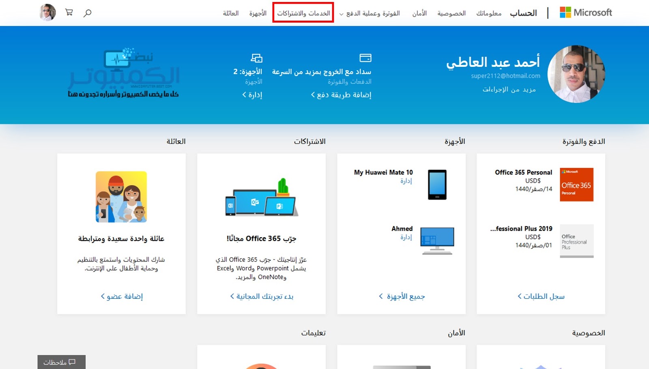This screenshot has width=649, height=369.
Task: Open سجل الطلبات order history link
Action: pos(540,296)
